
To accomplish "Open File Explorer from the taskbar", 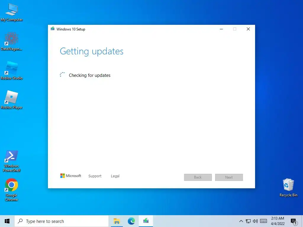I will click(117, 221).
